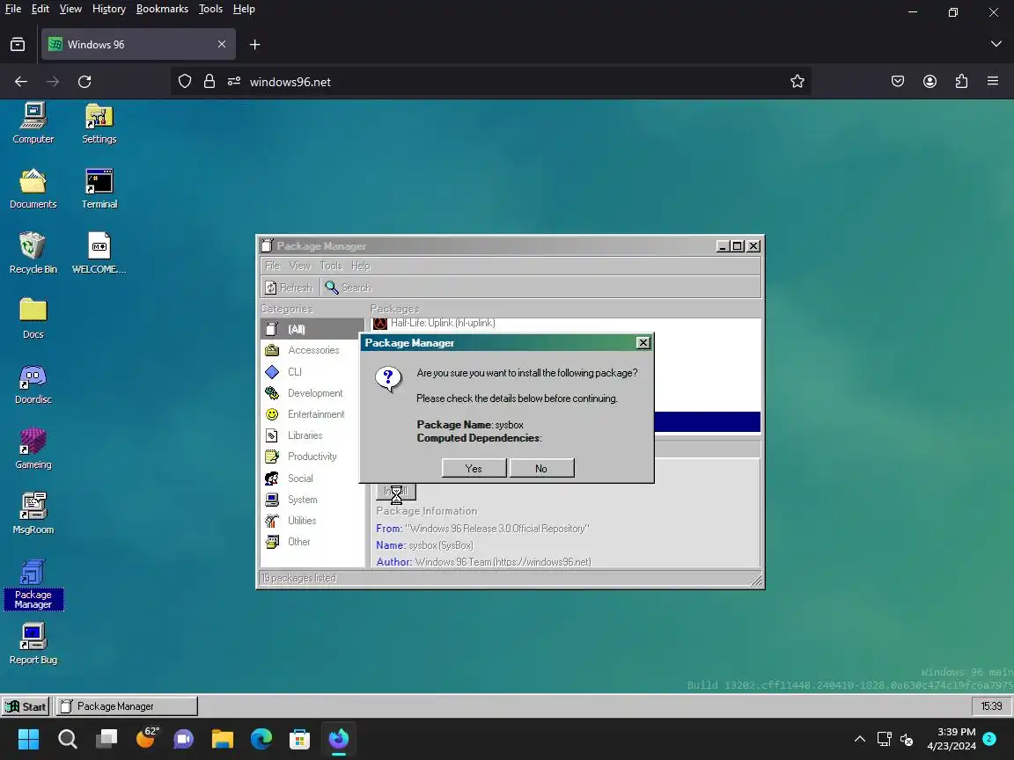Open the Docs folder on desktop
1014x760 pixels.
[x=33, y=318]
